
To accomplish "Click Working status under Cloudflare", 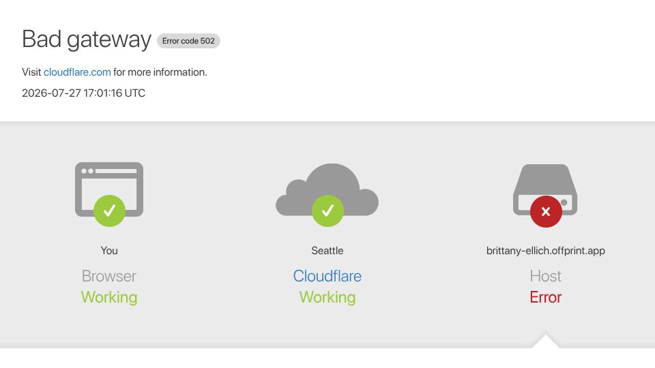I will [327, 298].
